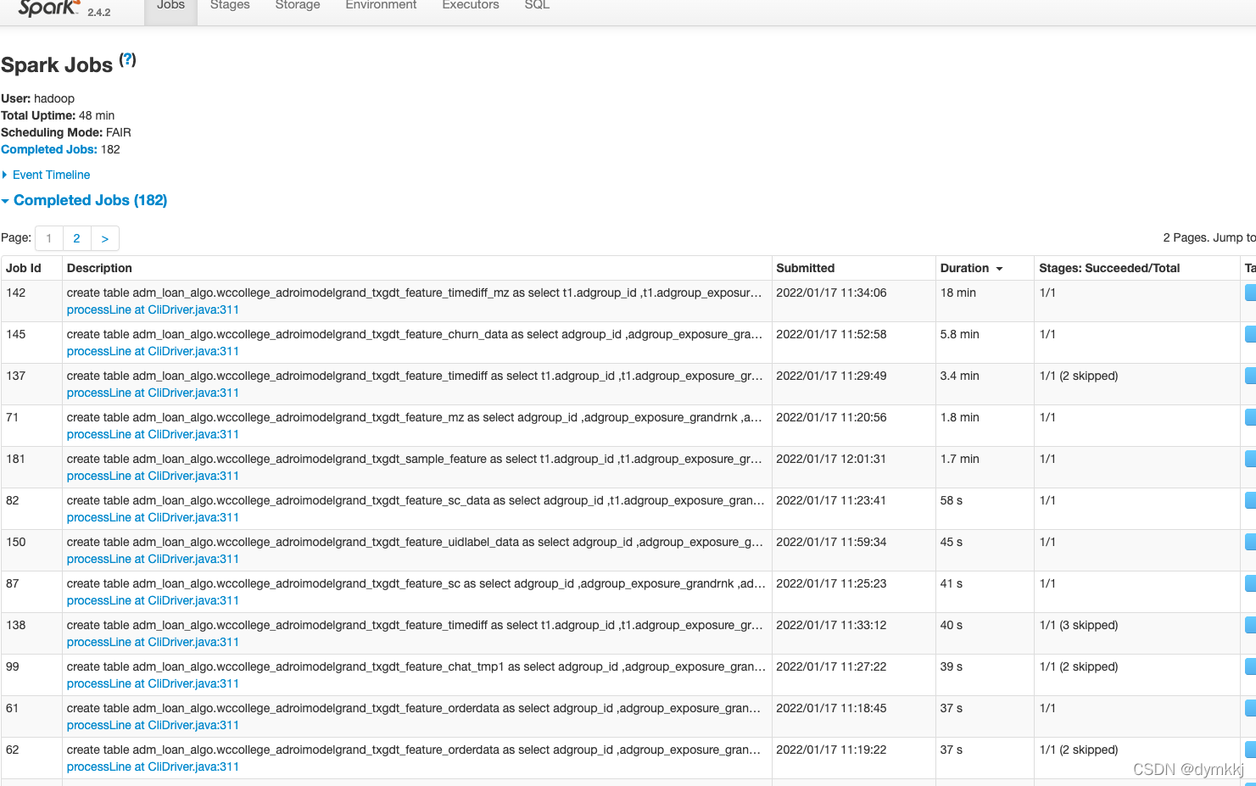Image resolution: width=1256 pixels, height=786 pixels.
Task: Click the next page arrow
Action: pos(105,238)
